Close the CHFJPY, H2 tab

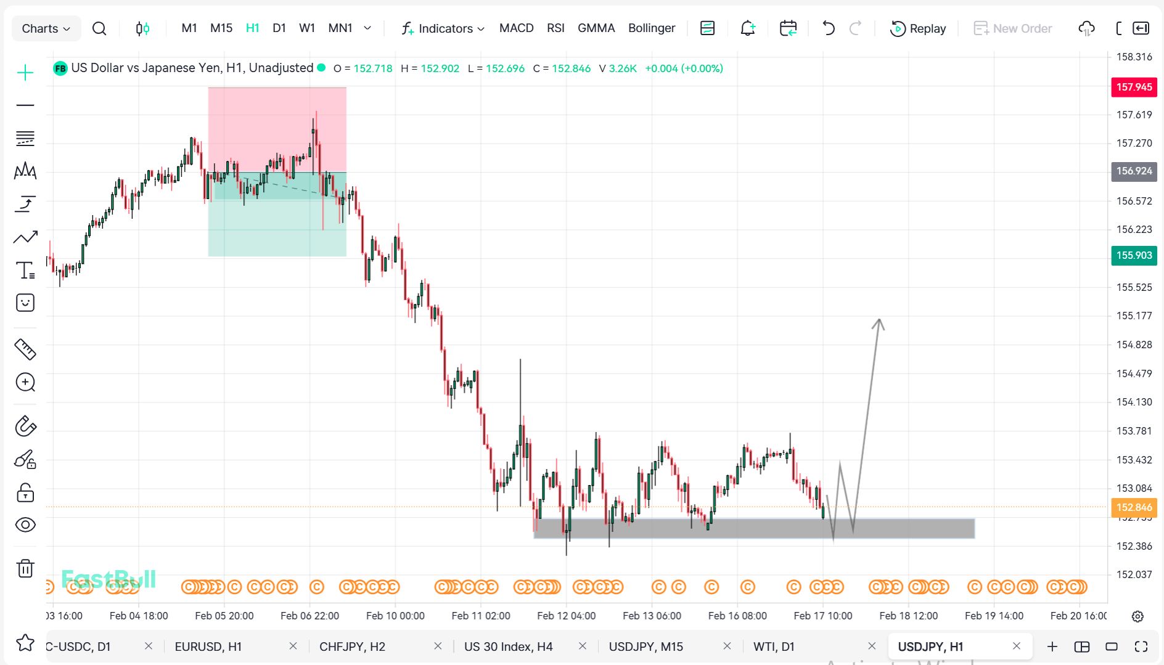tap(438, 646)
